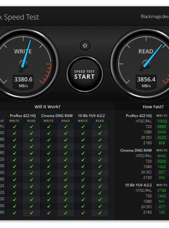Click the 10 Bit YUV 2160 value 150

[162, 212]
